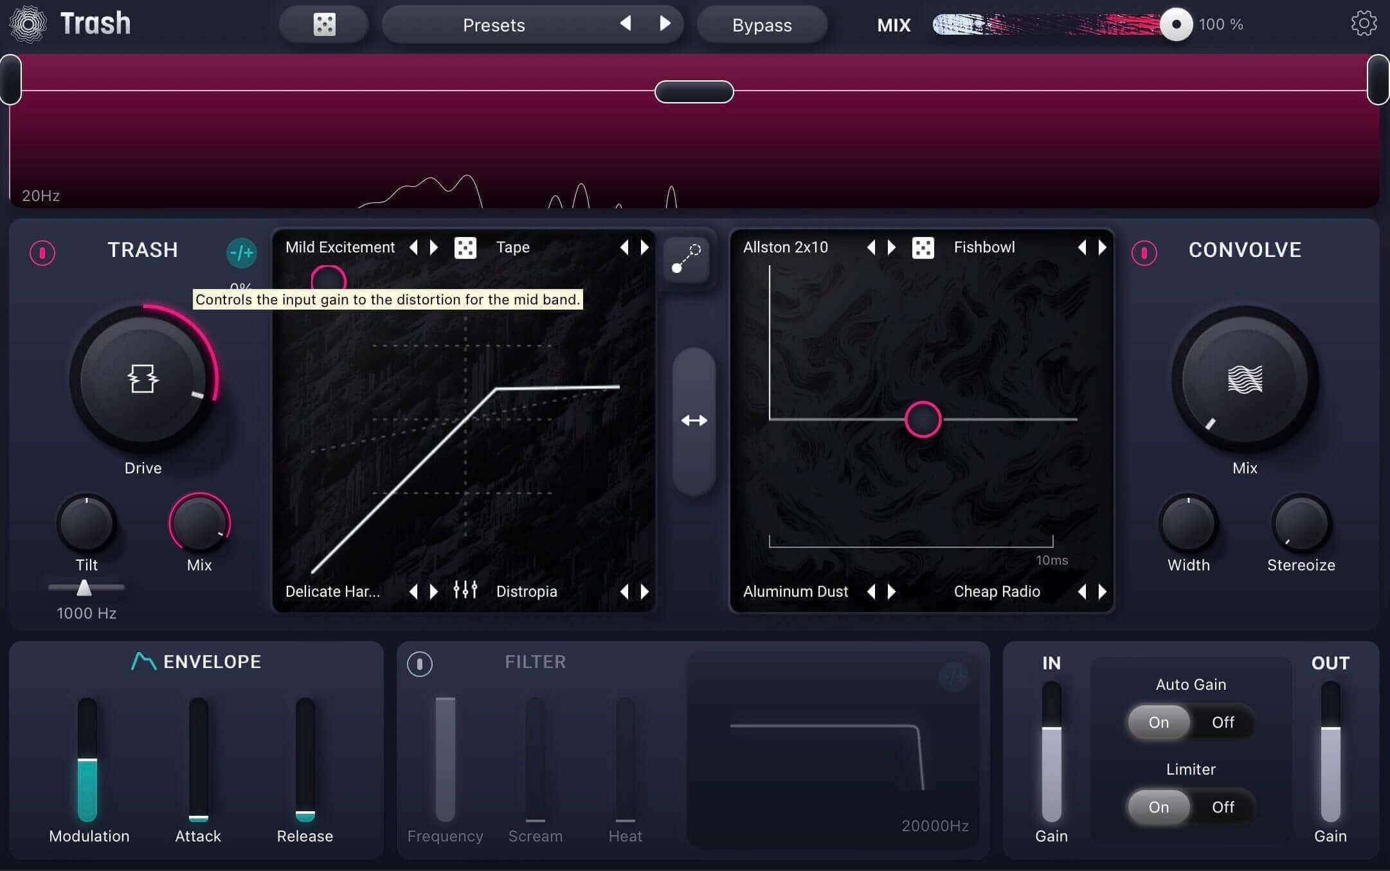Screen dimensions: 1390x871
Task: Open the Mild Excitement style menu
Action: (340, 247)
